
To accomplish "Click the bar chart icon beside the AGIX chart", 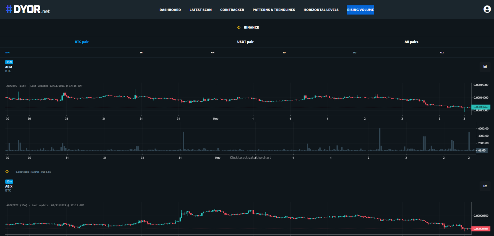I will coord(485,186).
